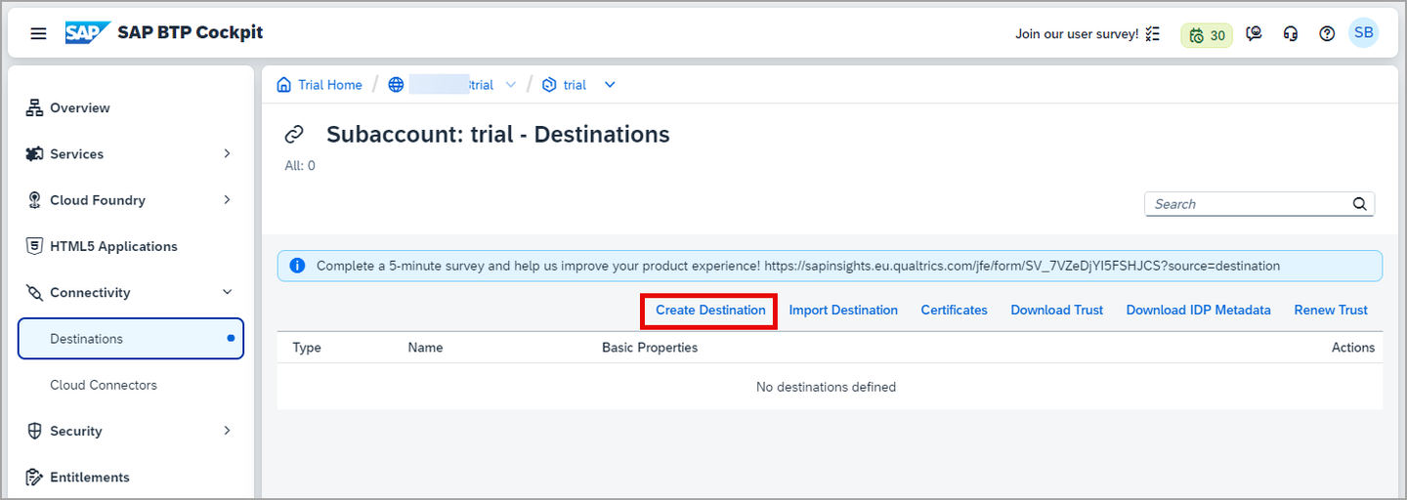This screenshot has width=1407, height=500.
Task: Expand the Cloud Foundry chevron
Action: [227, 200]
